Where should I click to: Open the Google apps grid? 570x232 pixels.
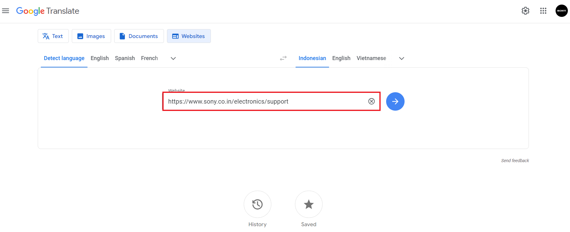pyautogui.click(x=543, y=11)
